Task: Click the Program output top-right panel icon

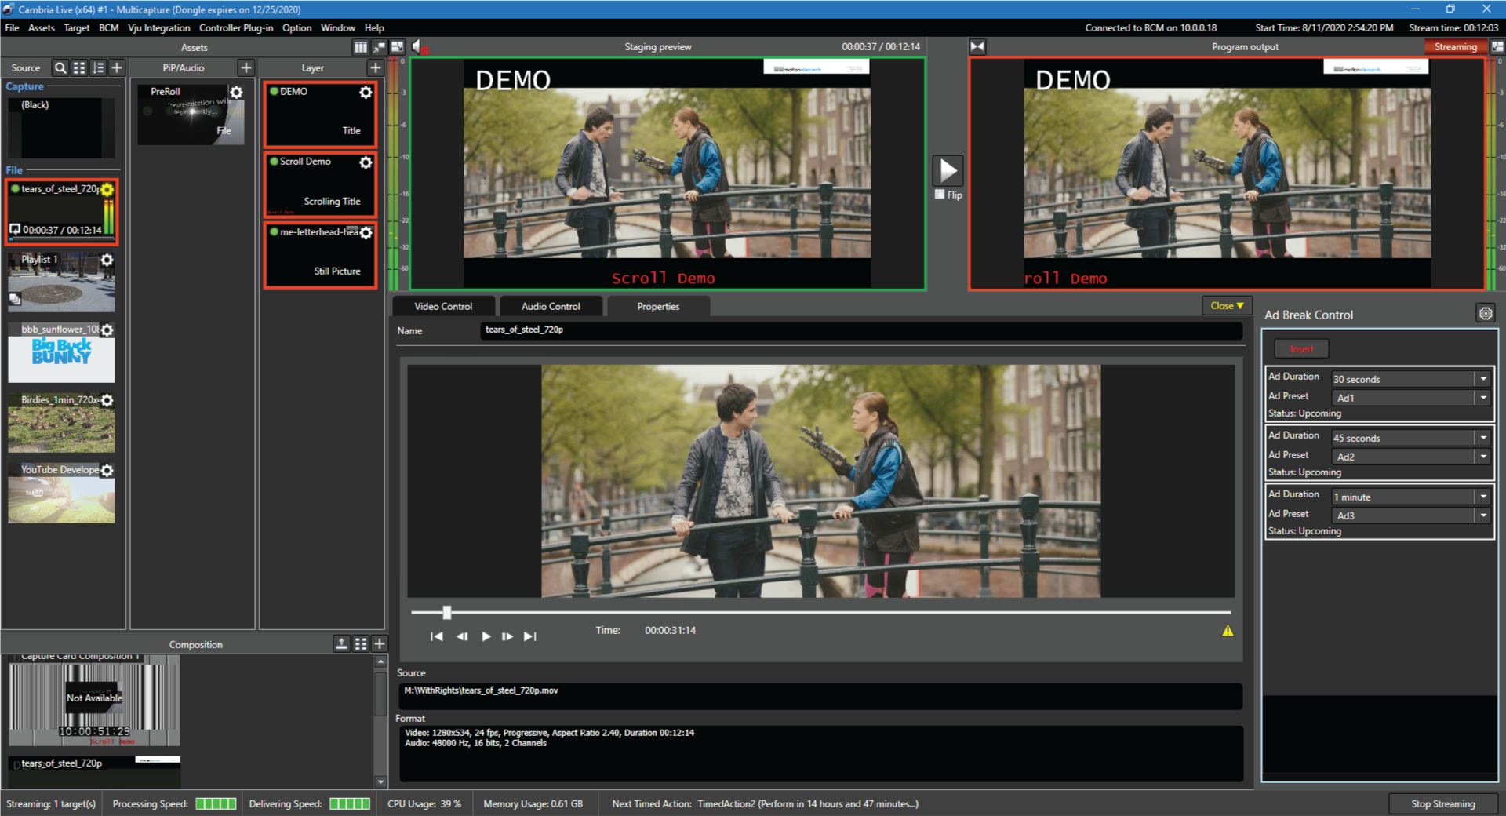Action: click(1497, 47)
